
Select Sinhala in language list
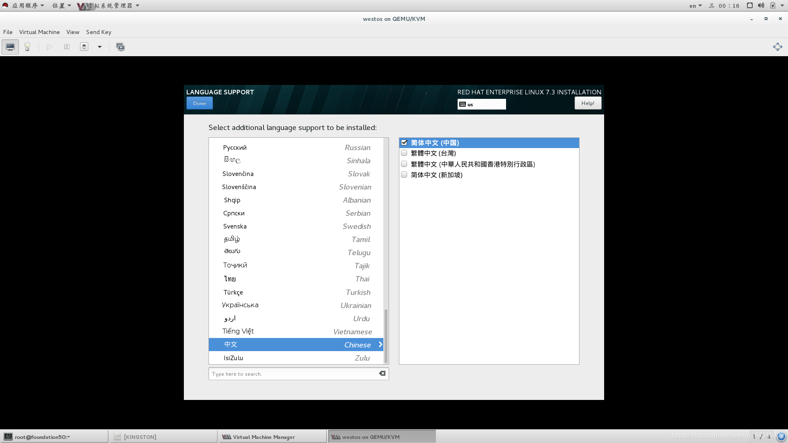(x=296, y=161)
